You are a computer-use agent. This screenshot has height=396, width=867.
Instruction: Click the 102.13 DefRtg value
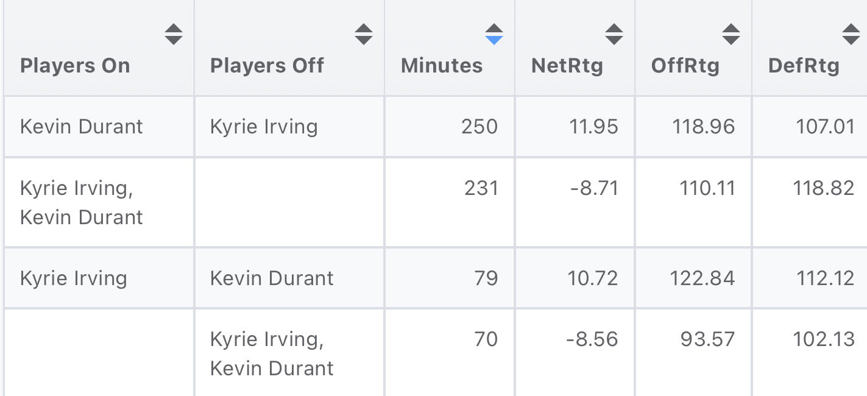(823, 339)
